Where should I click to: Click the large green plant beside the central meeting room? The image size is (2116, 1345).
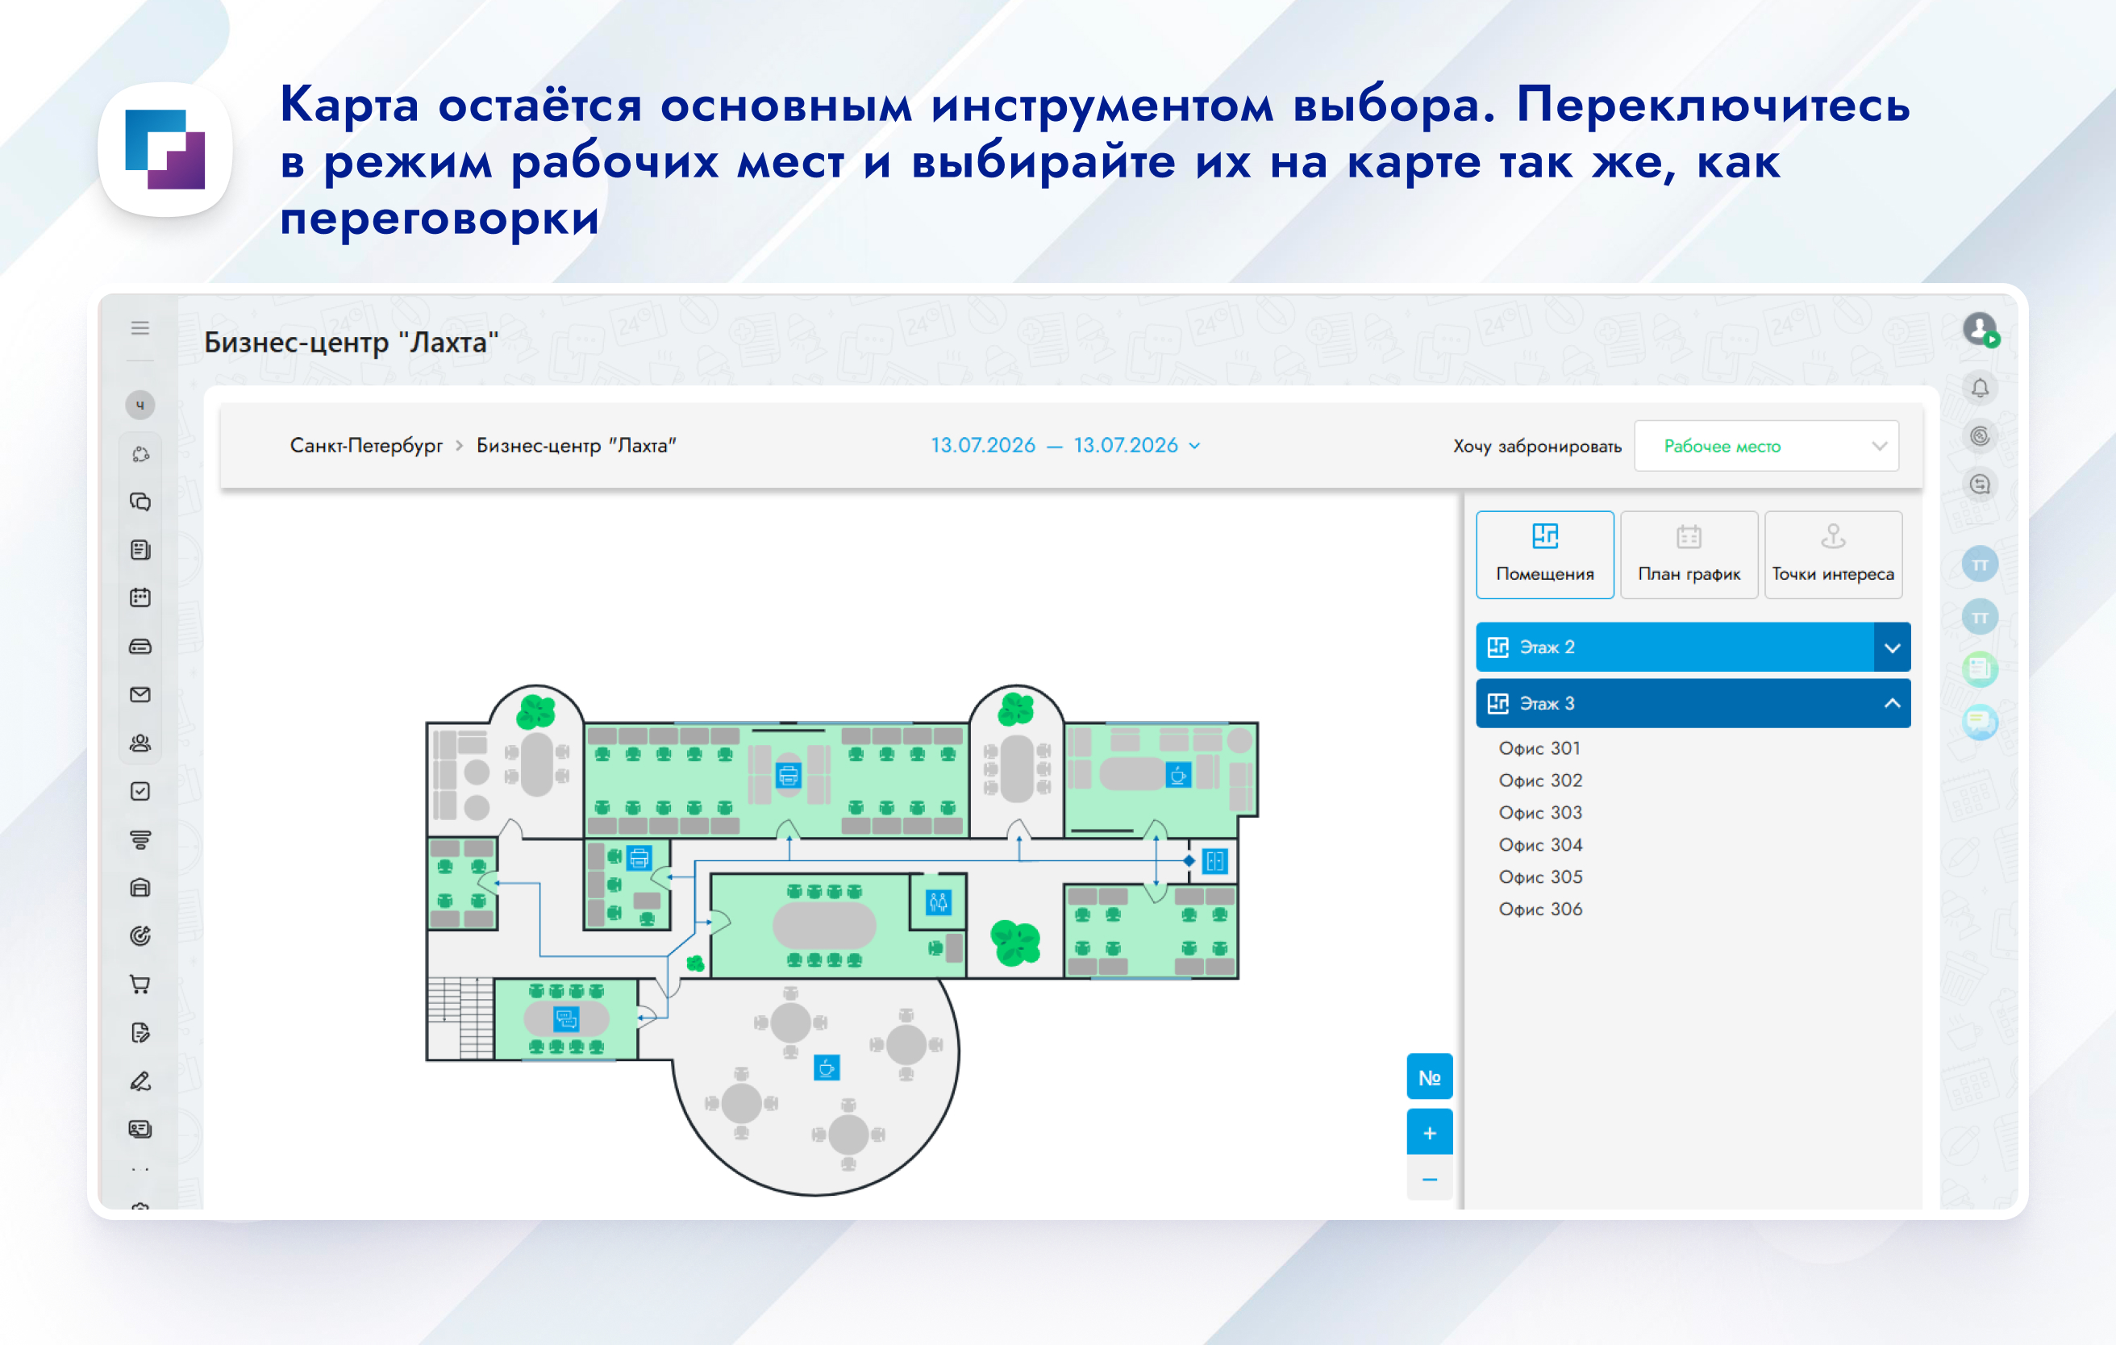pyautogui.click(x=1016, y=943)
